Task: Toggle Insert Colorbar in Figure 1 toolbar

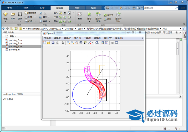Action: 103,43
